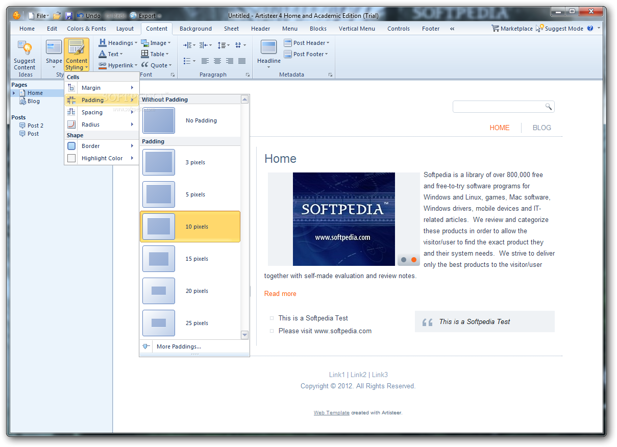Switch to the Vertical Menu tab
Viewport: 617px width, 447px height.
pyautogui.click(x=357, y=29)
